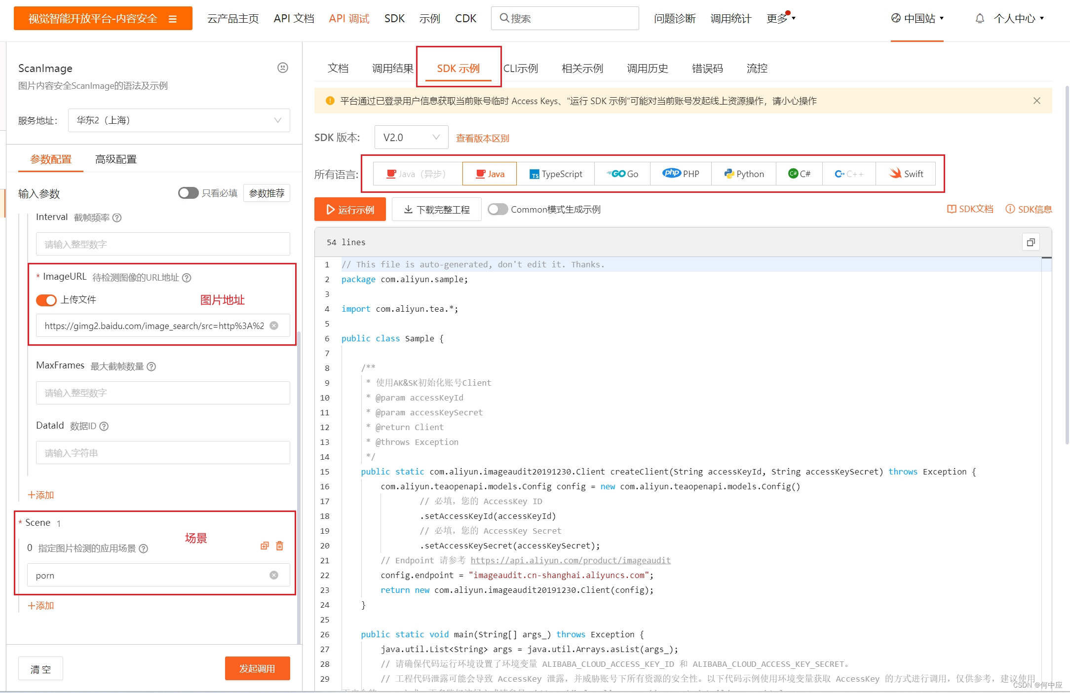
Task: Choose C++ as the SDK language
Action: [x=849, y=174]
